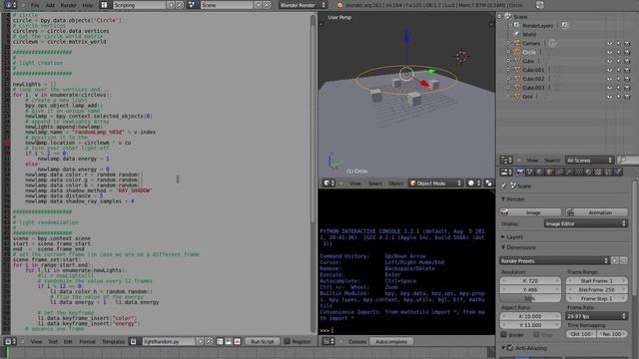Click the End Frame: 250 field
The image size is (639, 359).
(597, 290)
